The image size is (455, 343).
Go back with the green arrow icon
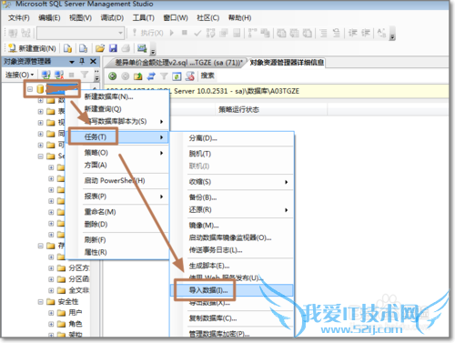click(113, 76)
